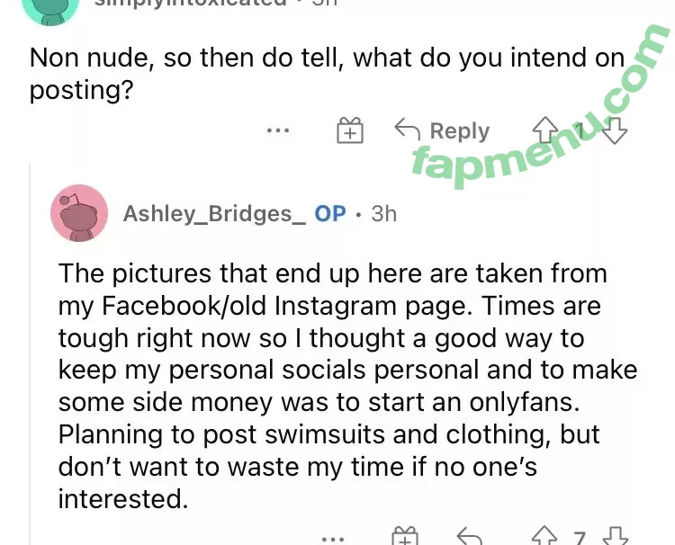Open the three-dot menu on Ashley_Bridges_ reply

point(333,539)
